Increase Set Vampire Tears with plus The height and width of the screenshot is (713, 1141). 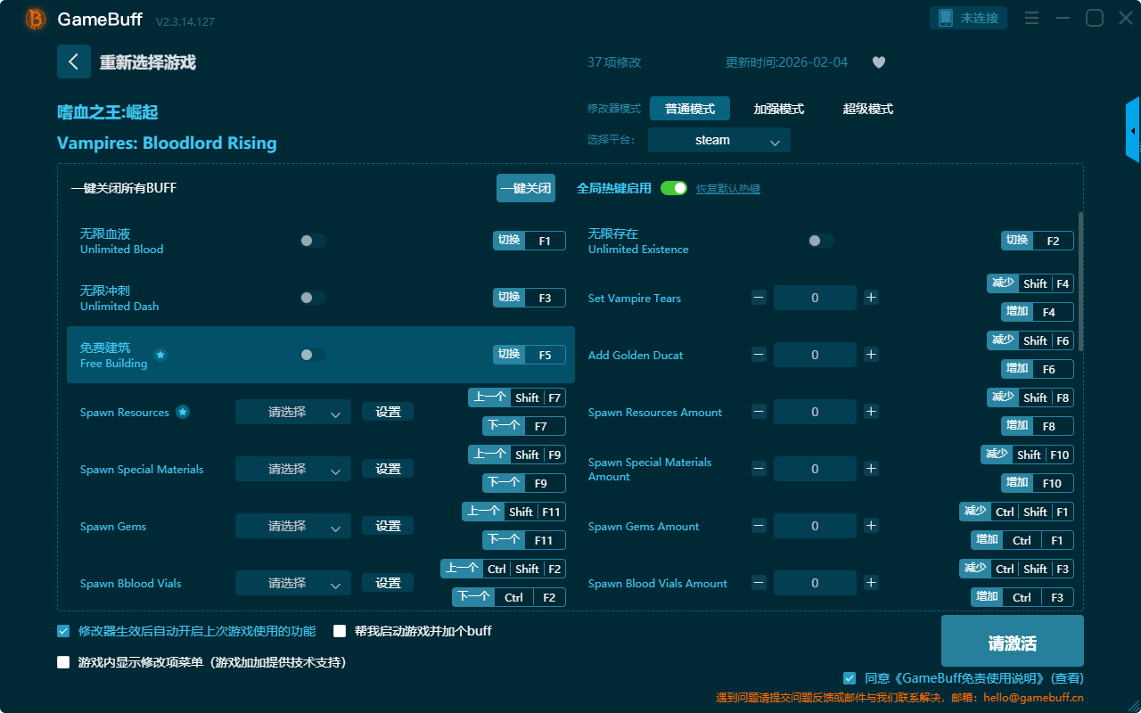pos(871,298)
